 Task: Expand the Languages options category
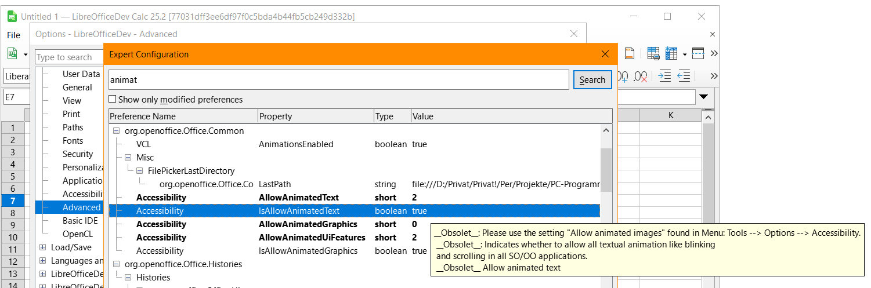tap(42, 261)
